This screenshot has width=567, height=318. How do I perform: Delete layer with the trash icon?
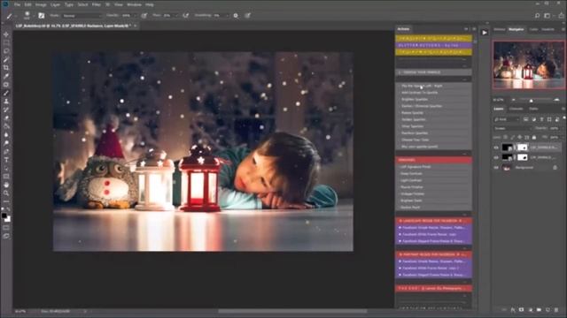pos(556,310)
